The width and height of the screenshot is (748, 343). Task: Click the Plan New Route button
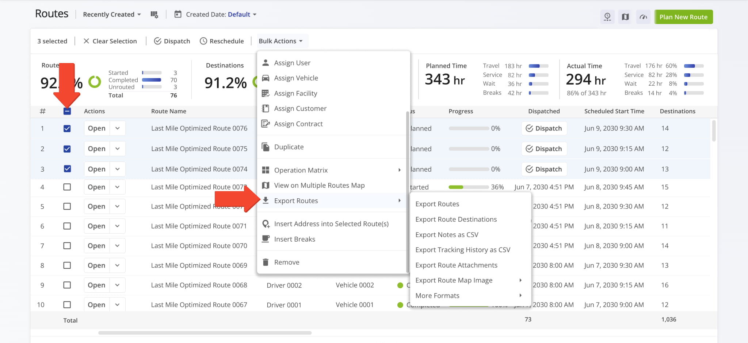(683, 17)
